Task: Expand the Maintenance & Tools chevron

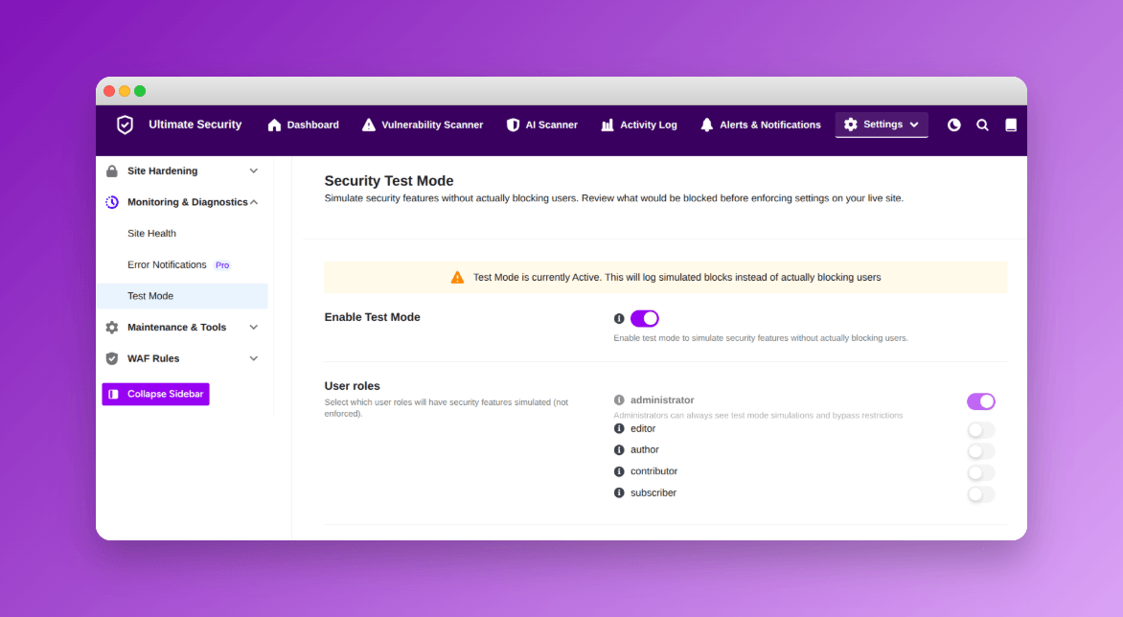Action: (254, 327)
